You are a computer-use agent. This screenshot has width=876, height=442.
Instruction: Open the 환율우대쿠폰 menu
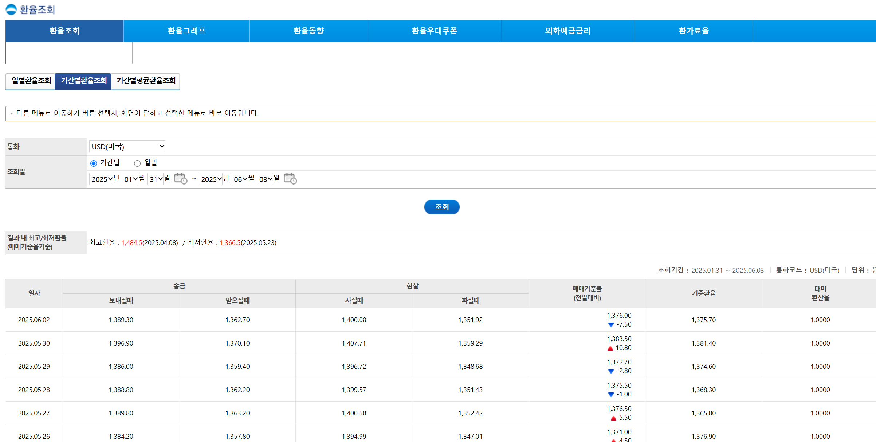point(434,31)
